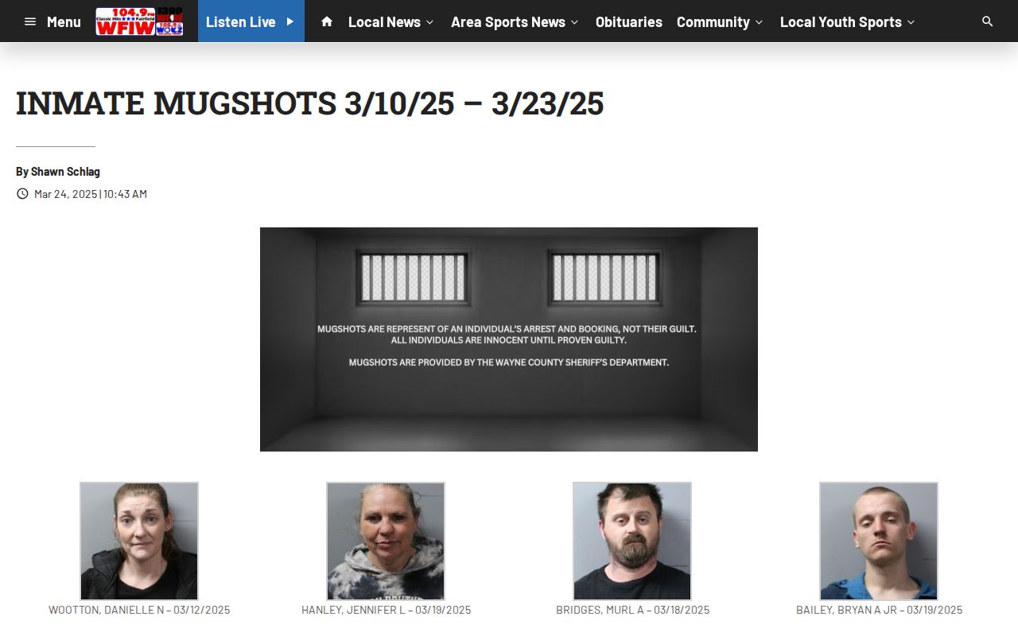Click the Listen Live text
Viewport: 1018px width, 636px height.
241,21
